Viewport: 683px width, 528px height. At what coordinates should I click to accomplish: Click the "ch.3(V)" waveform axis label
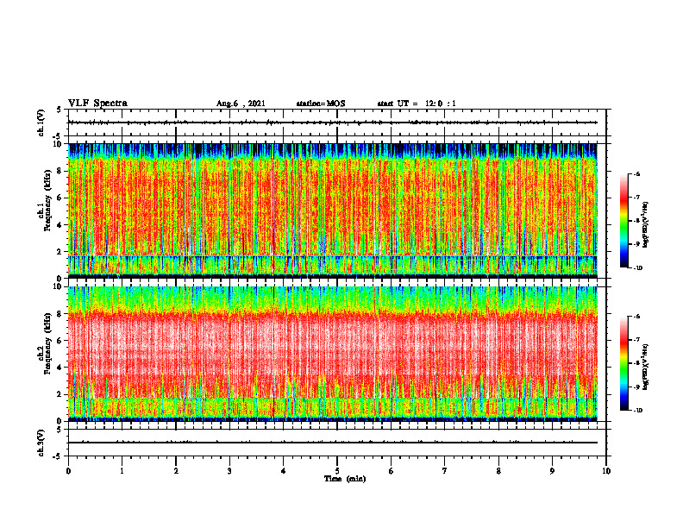pos(41,443)
